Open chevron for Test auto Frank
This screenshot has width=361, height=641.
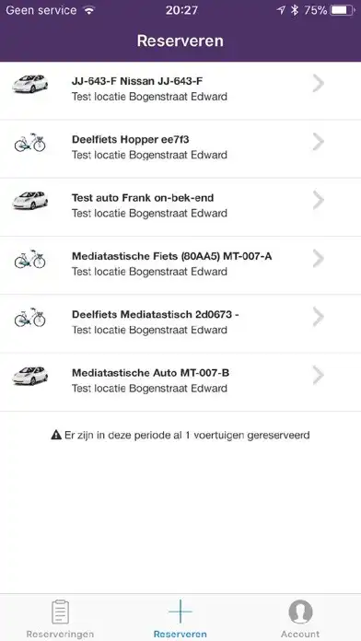(318, 201)
